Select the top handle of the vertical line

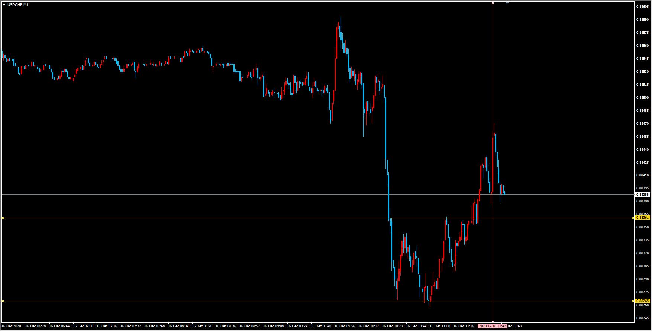(493, 3)
